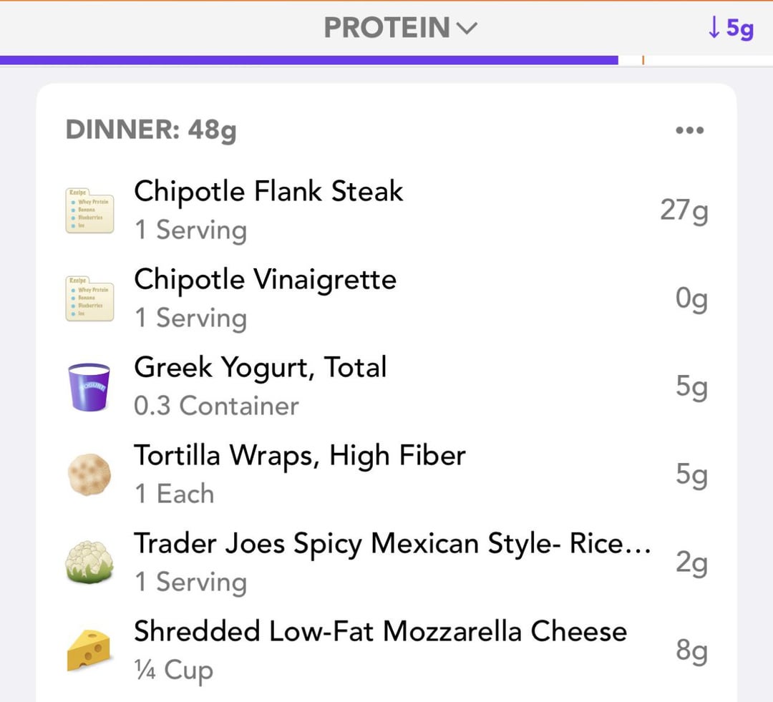Tap the 27g protein value for Flank Steak
This screenshot has height=702, width=773.
point(684,210)
